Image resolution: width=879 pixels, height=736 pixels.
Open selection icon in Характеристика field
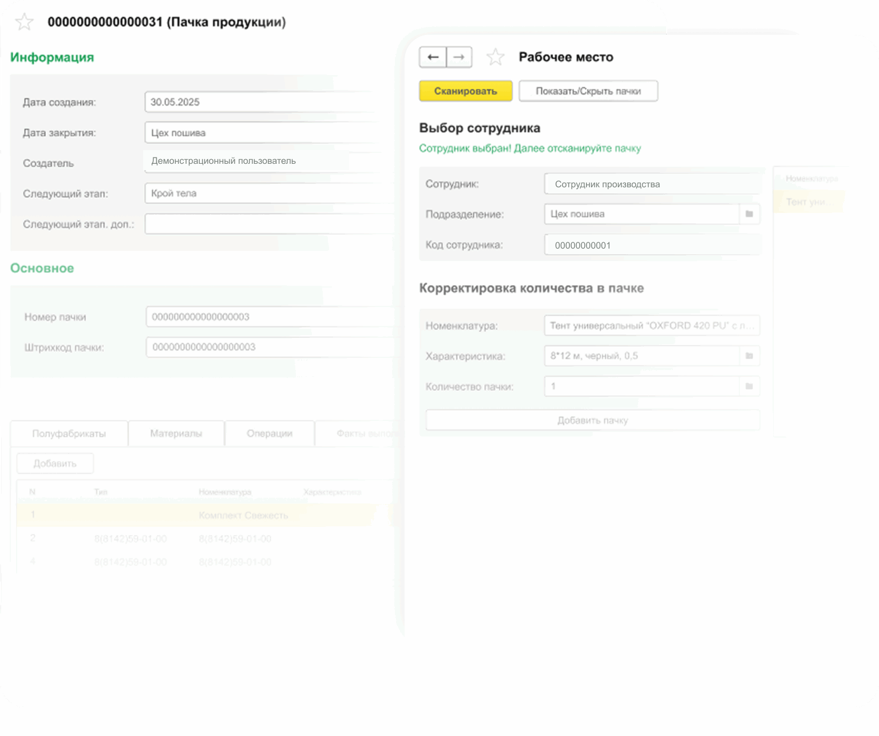coord(749,356)
